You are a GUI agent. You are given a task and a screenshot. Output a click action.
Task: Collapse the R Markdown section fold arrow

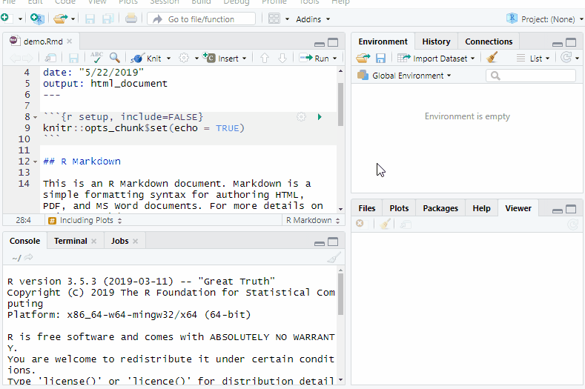click(x=36, y=162)
